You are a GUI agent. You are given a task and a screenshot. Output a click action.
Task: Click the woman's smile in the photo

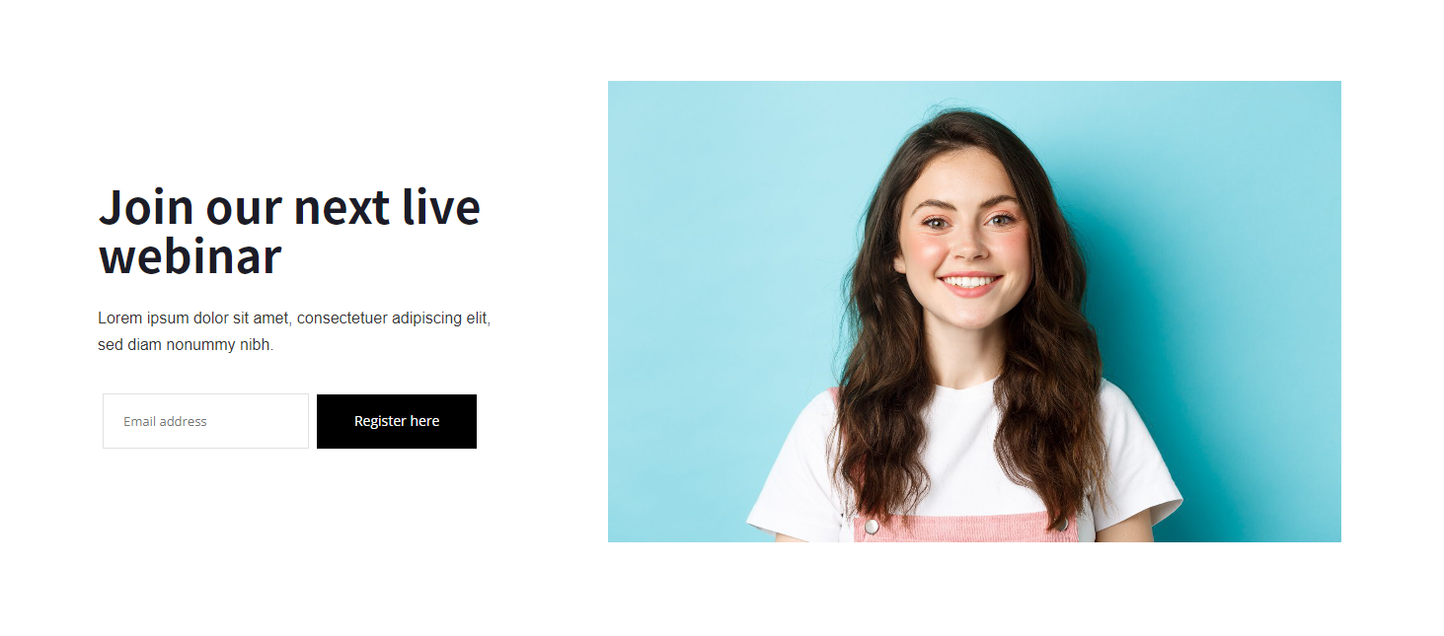pos(969,284)
